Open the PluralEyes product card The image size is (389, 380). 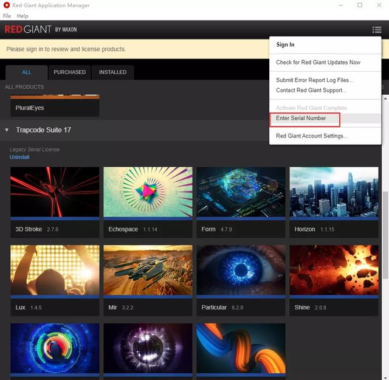(55, 105)
